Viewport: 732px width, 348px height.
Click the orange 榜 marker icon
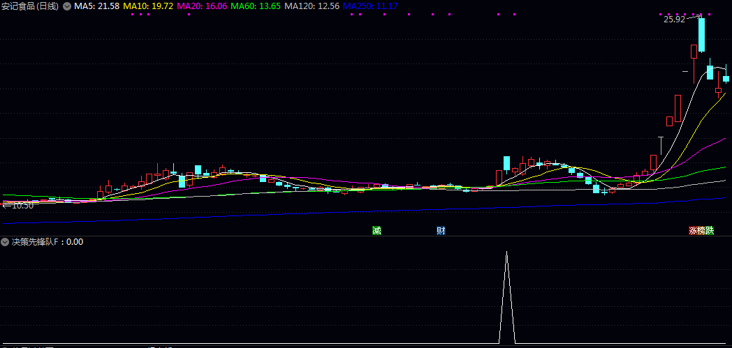701,231
